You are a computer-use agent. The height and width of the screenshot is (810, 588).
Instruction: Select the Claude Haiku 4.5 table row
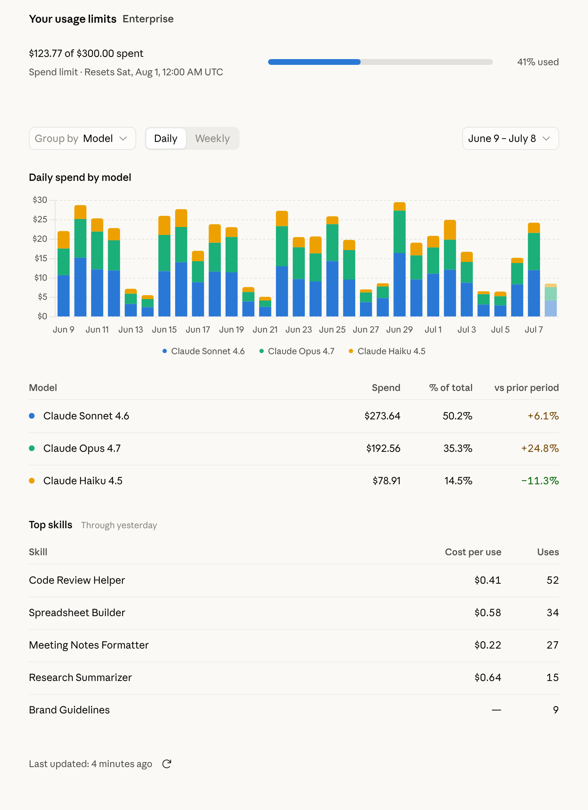tap(294, 481)
